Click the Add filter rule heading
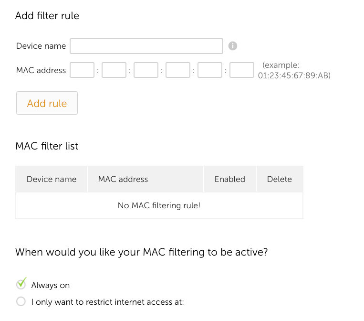The width and height of the screenshot is (364, 321). (x=47, y=16)
